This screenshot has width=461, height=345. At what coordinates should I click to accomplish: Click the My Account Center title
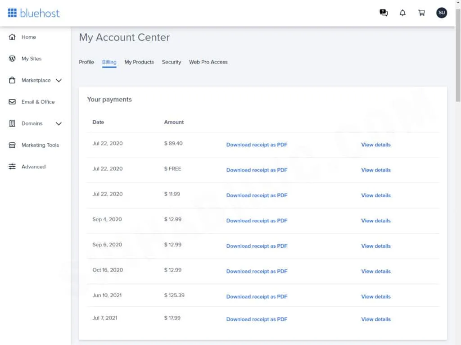pos(124,37)
